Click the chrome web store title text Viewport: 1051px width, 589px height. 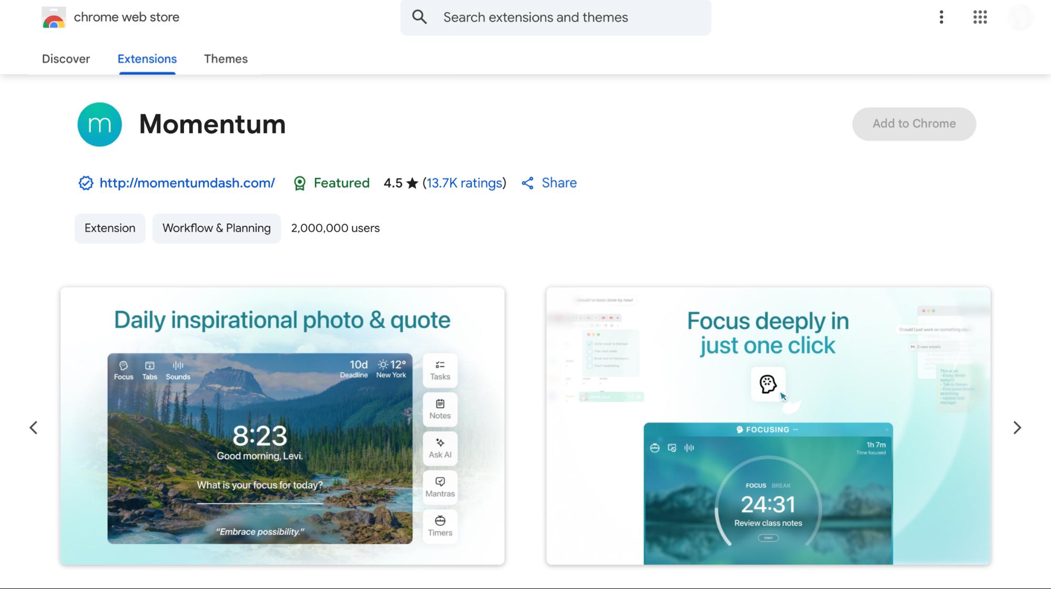click(x=127, y=17)
